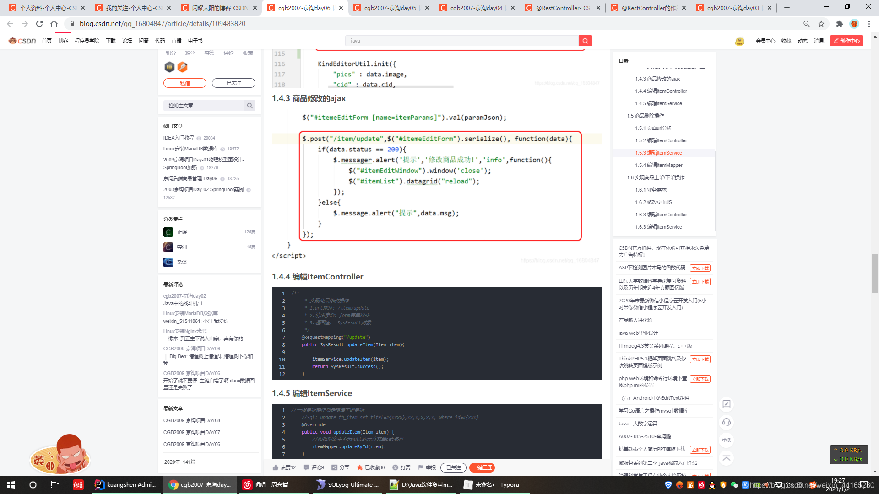Click the 打赏 reward icon
This screenshot has width=879, height=494.
pyautogui.click(x=395, y=467)
